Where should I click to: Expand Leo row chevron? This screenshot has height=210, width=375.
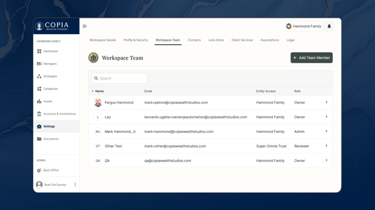(326, 117)
